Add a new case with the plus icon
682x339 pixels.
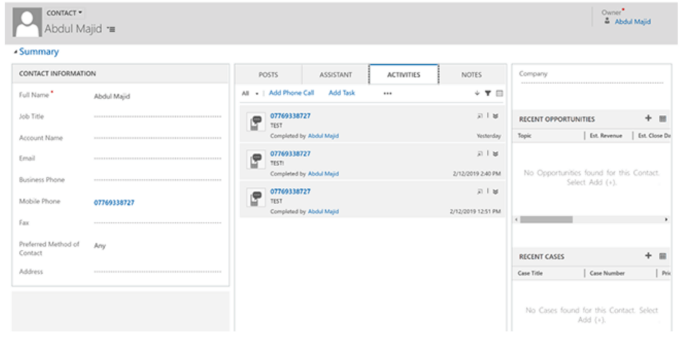pyautogui.click(x=648, y=256)
